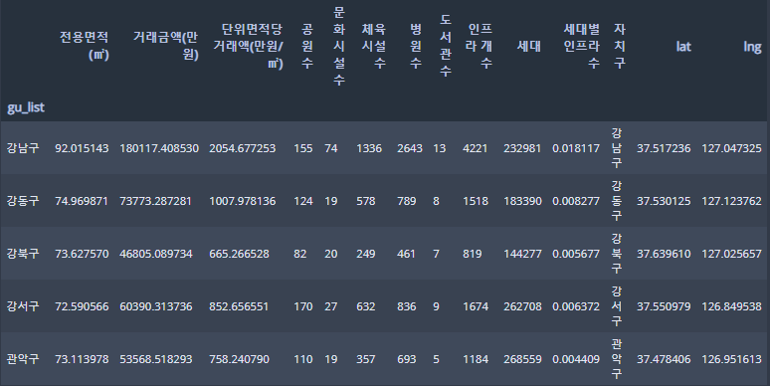This screenshot has height=386, width=770.
Task: Click 강남구 library count 13
Action: pyautogui.click(x=440, y=148)
